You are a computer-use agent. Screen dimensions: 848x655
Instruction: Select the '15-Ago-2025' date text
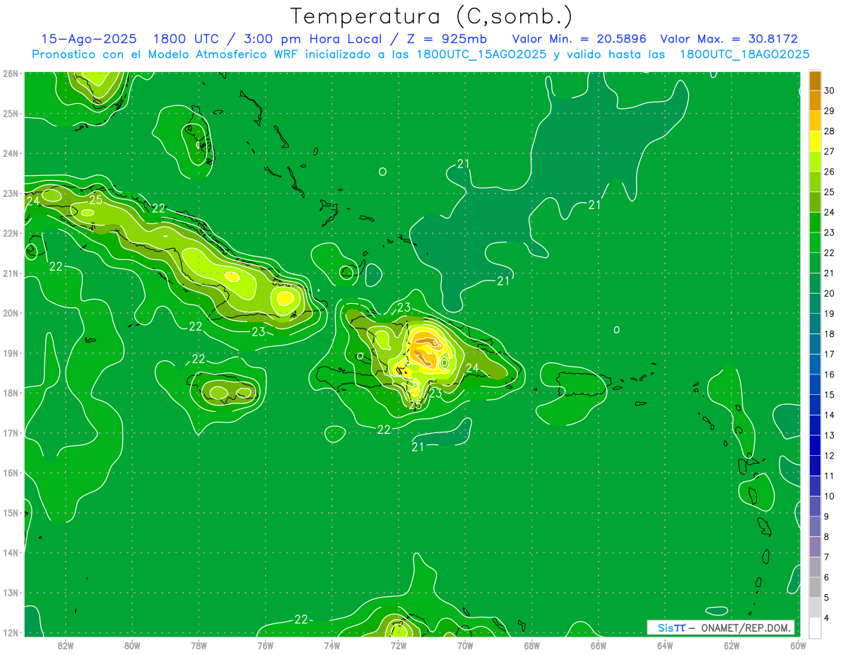tap(88, 40)
